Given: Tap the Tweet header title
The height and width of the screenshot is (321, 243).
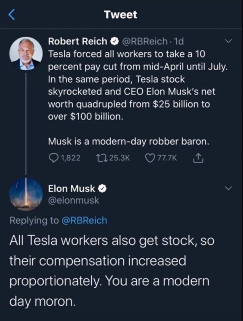Looking at the screenshot, I should click(121, 15).
